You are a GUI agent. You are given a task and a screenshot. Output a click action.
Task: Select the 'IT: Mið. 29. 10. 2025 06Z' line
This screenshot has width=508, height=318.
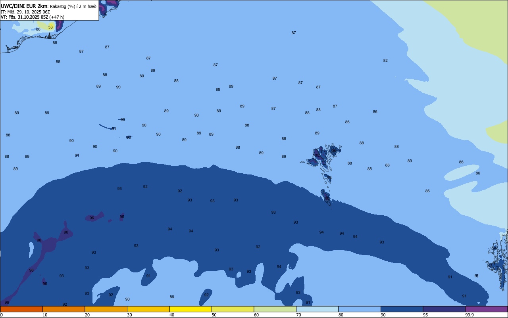(x=25, y=12)
